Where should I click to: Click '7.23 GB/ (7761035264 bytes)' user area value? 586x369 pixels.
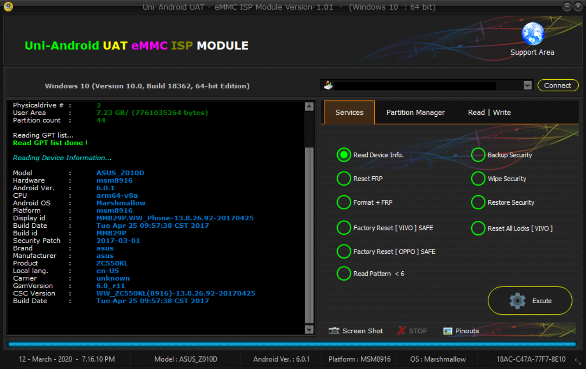coord(152,113)
